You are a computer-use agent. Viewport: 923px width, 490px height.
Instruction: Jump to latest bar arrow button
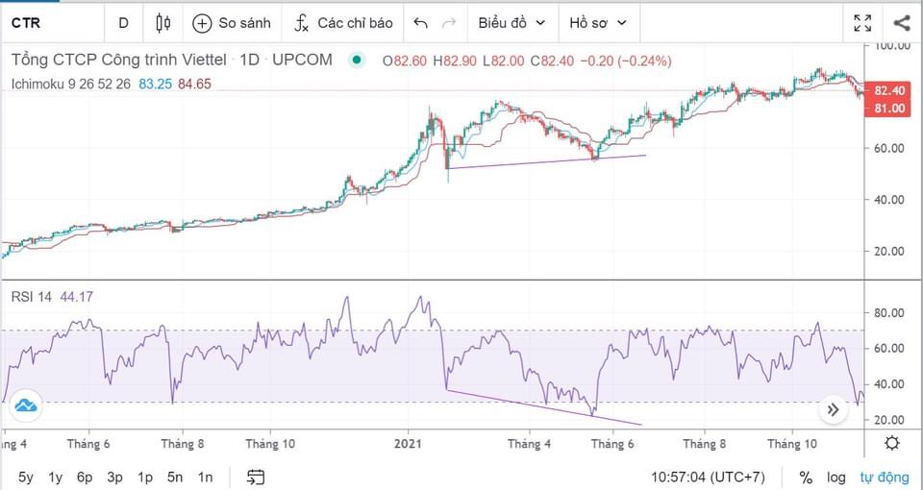pyautogui.click(x=833, y=410)
